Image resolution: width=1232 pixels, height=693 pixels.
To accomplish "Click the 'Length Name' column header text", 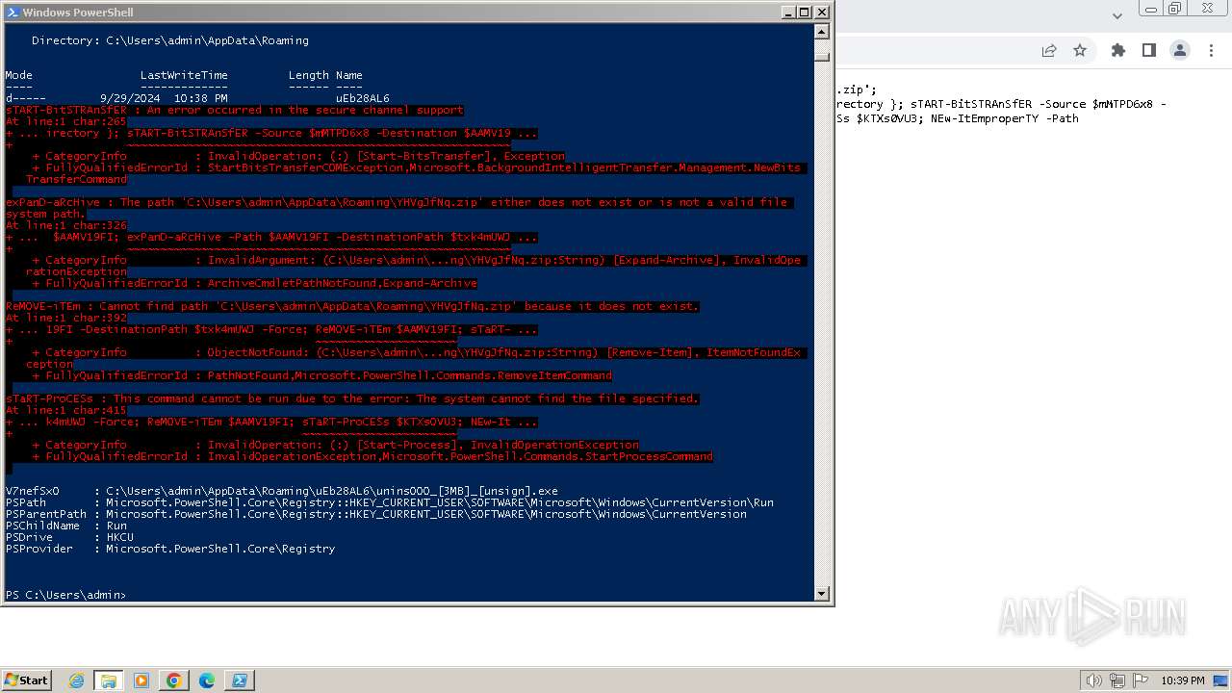I will coord(325,75).
